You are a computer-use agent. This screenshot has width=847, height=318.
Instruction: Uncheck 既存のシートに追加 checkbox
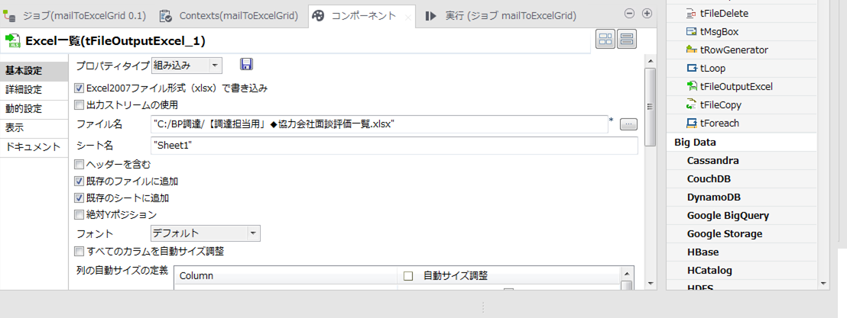tap(79, 198)
